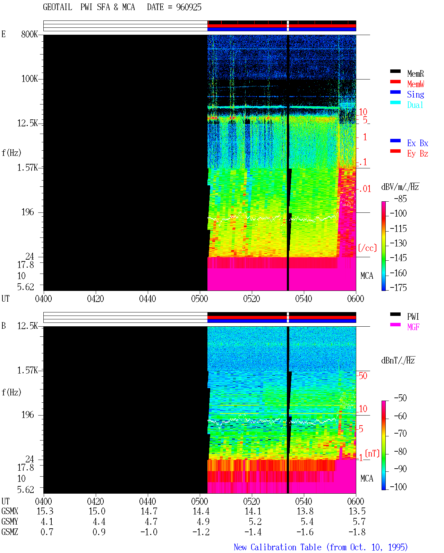Click the Ey Bz legend label
444x553 pixels.
tap(418, 153)
